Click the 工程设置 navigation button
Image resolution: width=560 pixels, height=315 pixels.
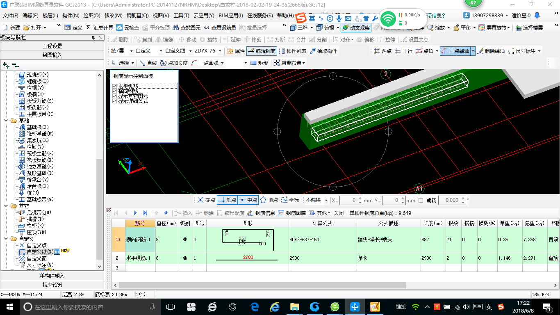coord(52,46)
